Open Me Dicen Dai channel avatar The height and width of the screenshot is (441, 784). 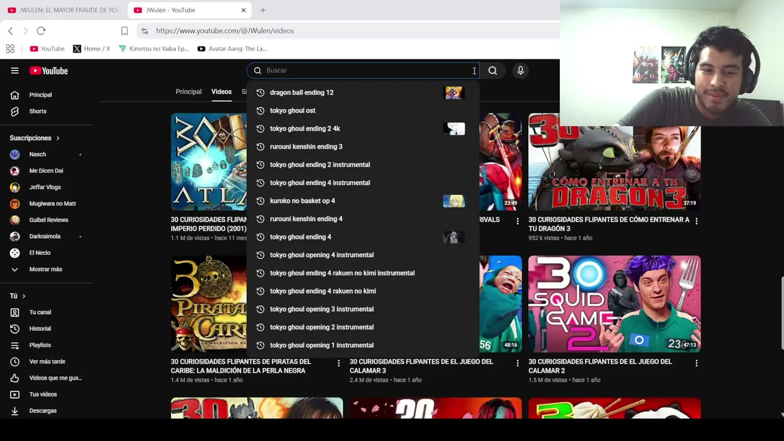coord(15,171)
